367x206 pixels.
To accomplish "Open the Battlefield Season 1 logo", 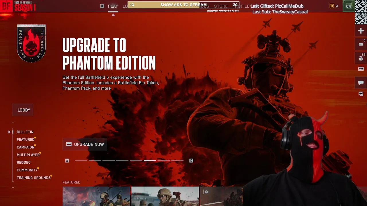I will tap(18, 6).
